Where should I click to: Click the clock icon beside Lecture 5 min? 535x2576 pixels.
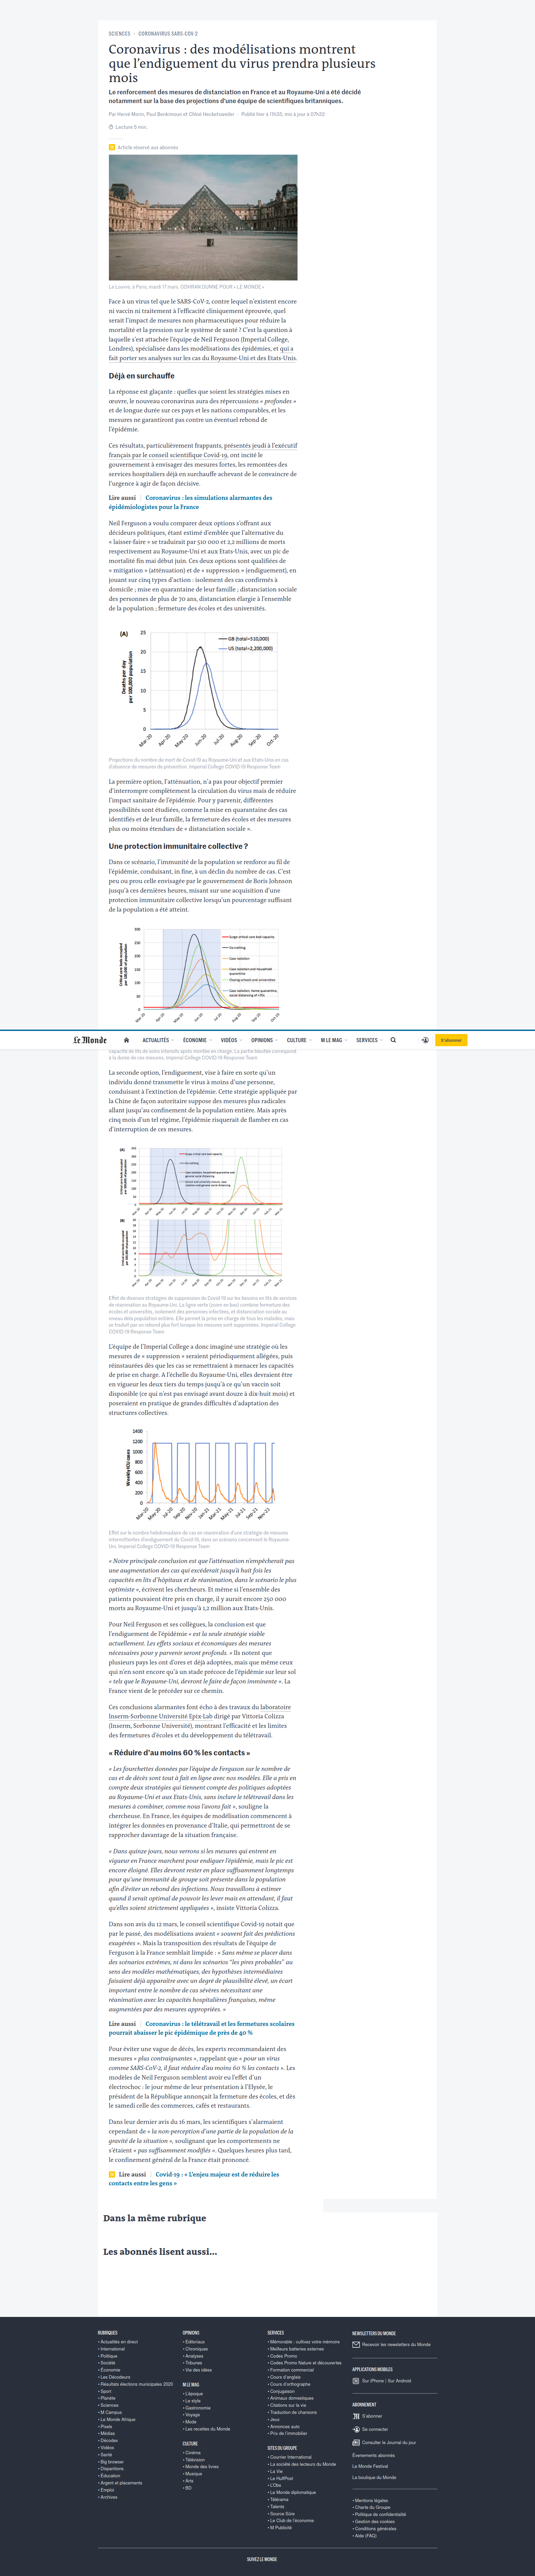point(111,127)
